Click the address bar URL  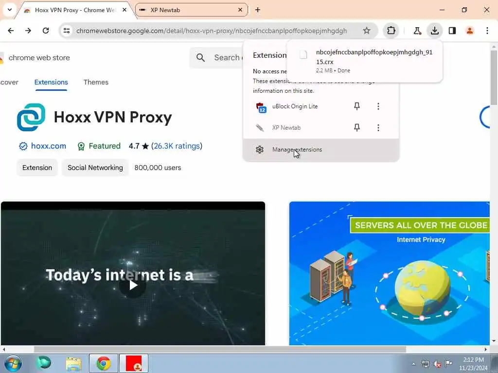coord(212,31)
